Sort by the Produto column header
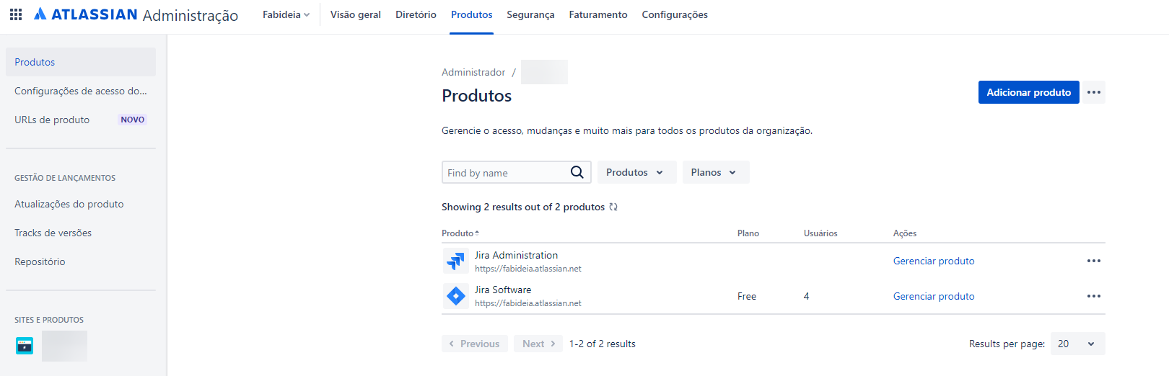The height and width of the screenshot is (376, 1169). (460, 233)
